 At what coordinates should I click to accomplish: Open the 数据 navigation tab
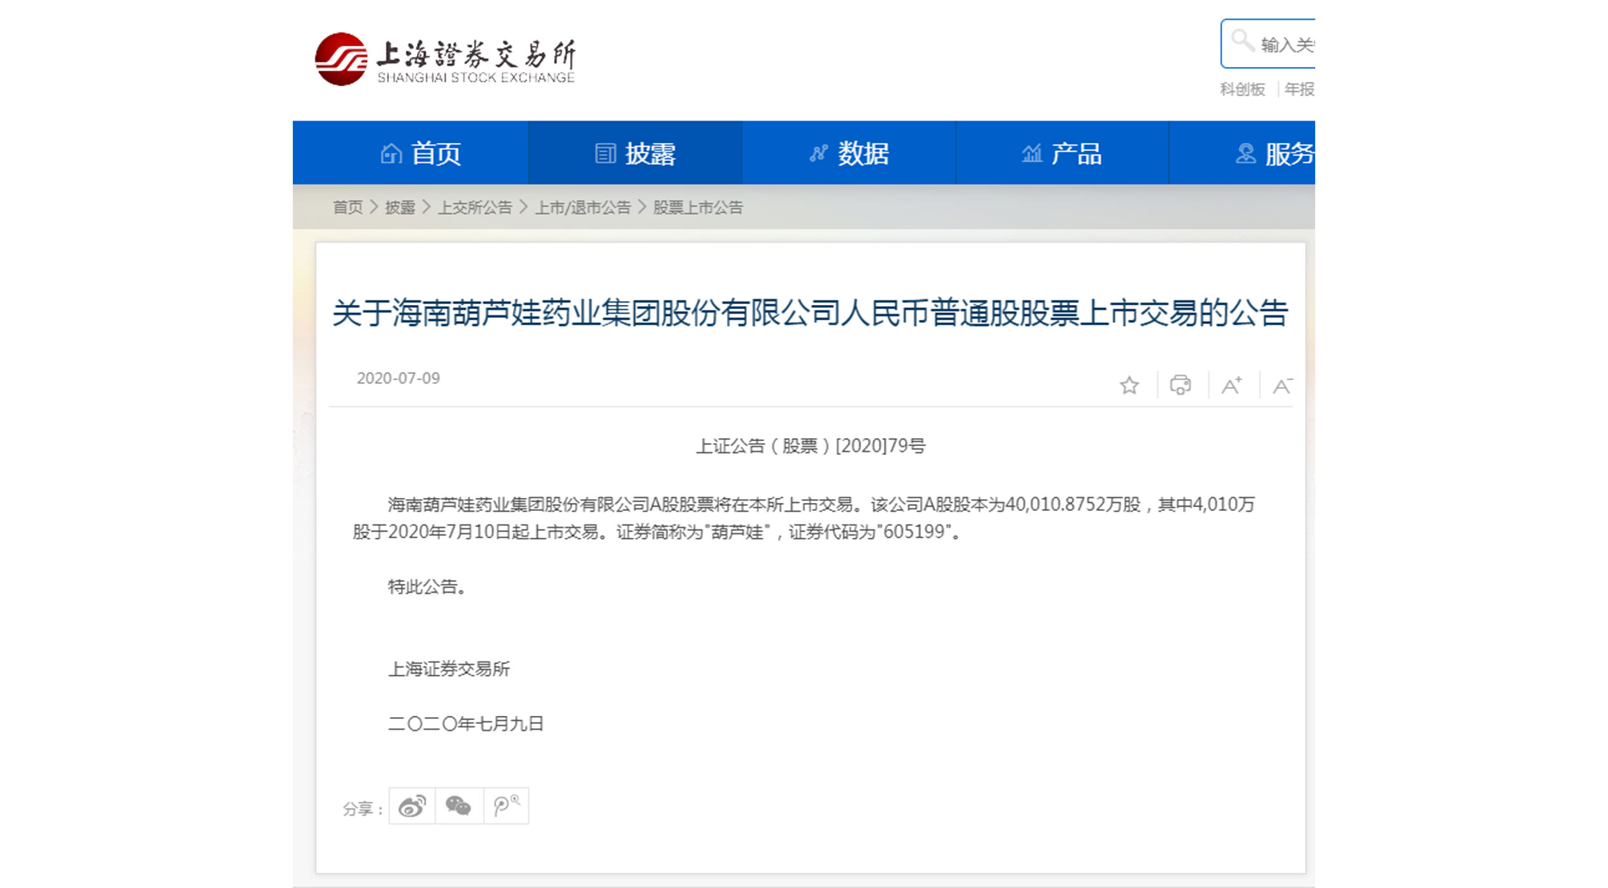point(849,153)
